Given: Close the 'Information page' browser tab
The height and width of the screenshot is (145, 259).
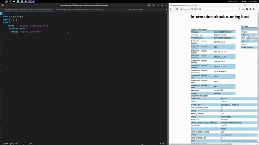Looking at the screenshot, I should (x=192, y=5).
